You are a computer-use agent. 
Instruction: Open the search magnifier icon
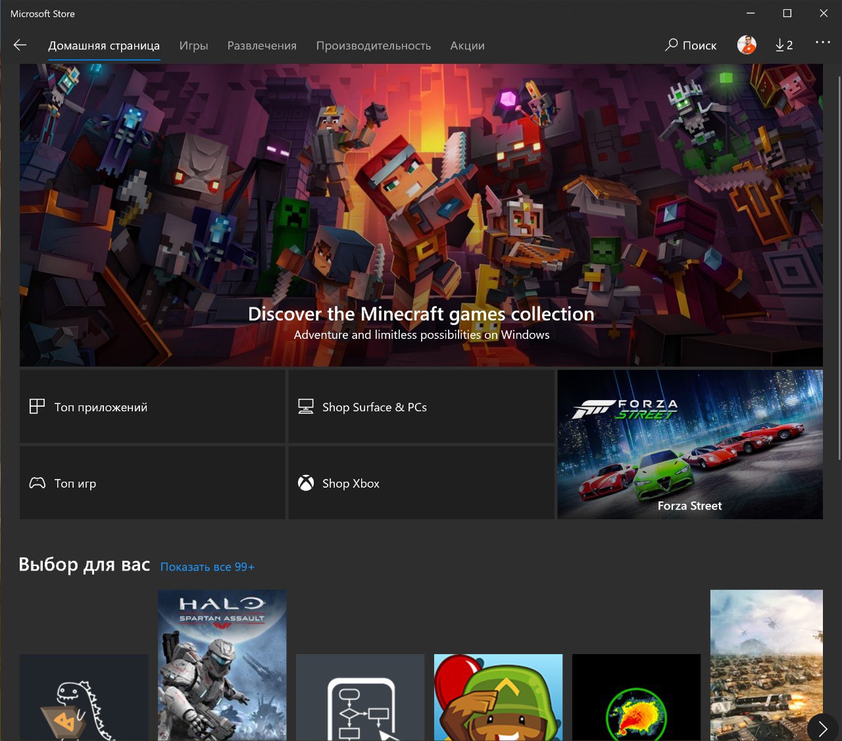(x=671, y=45)
